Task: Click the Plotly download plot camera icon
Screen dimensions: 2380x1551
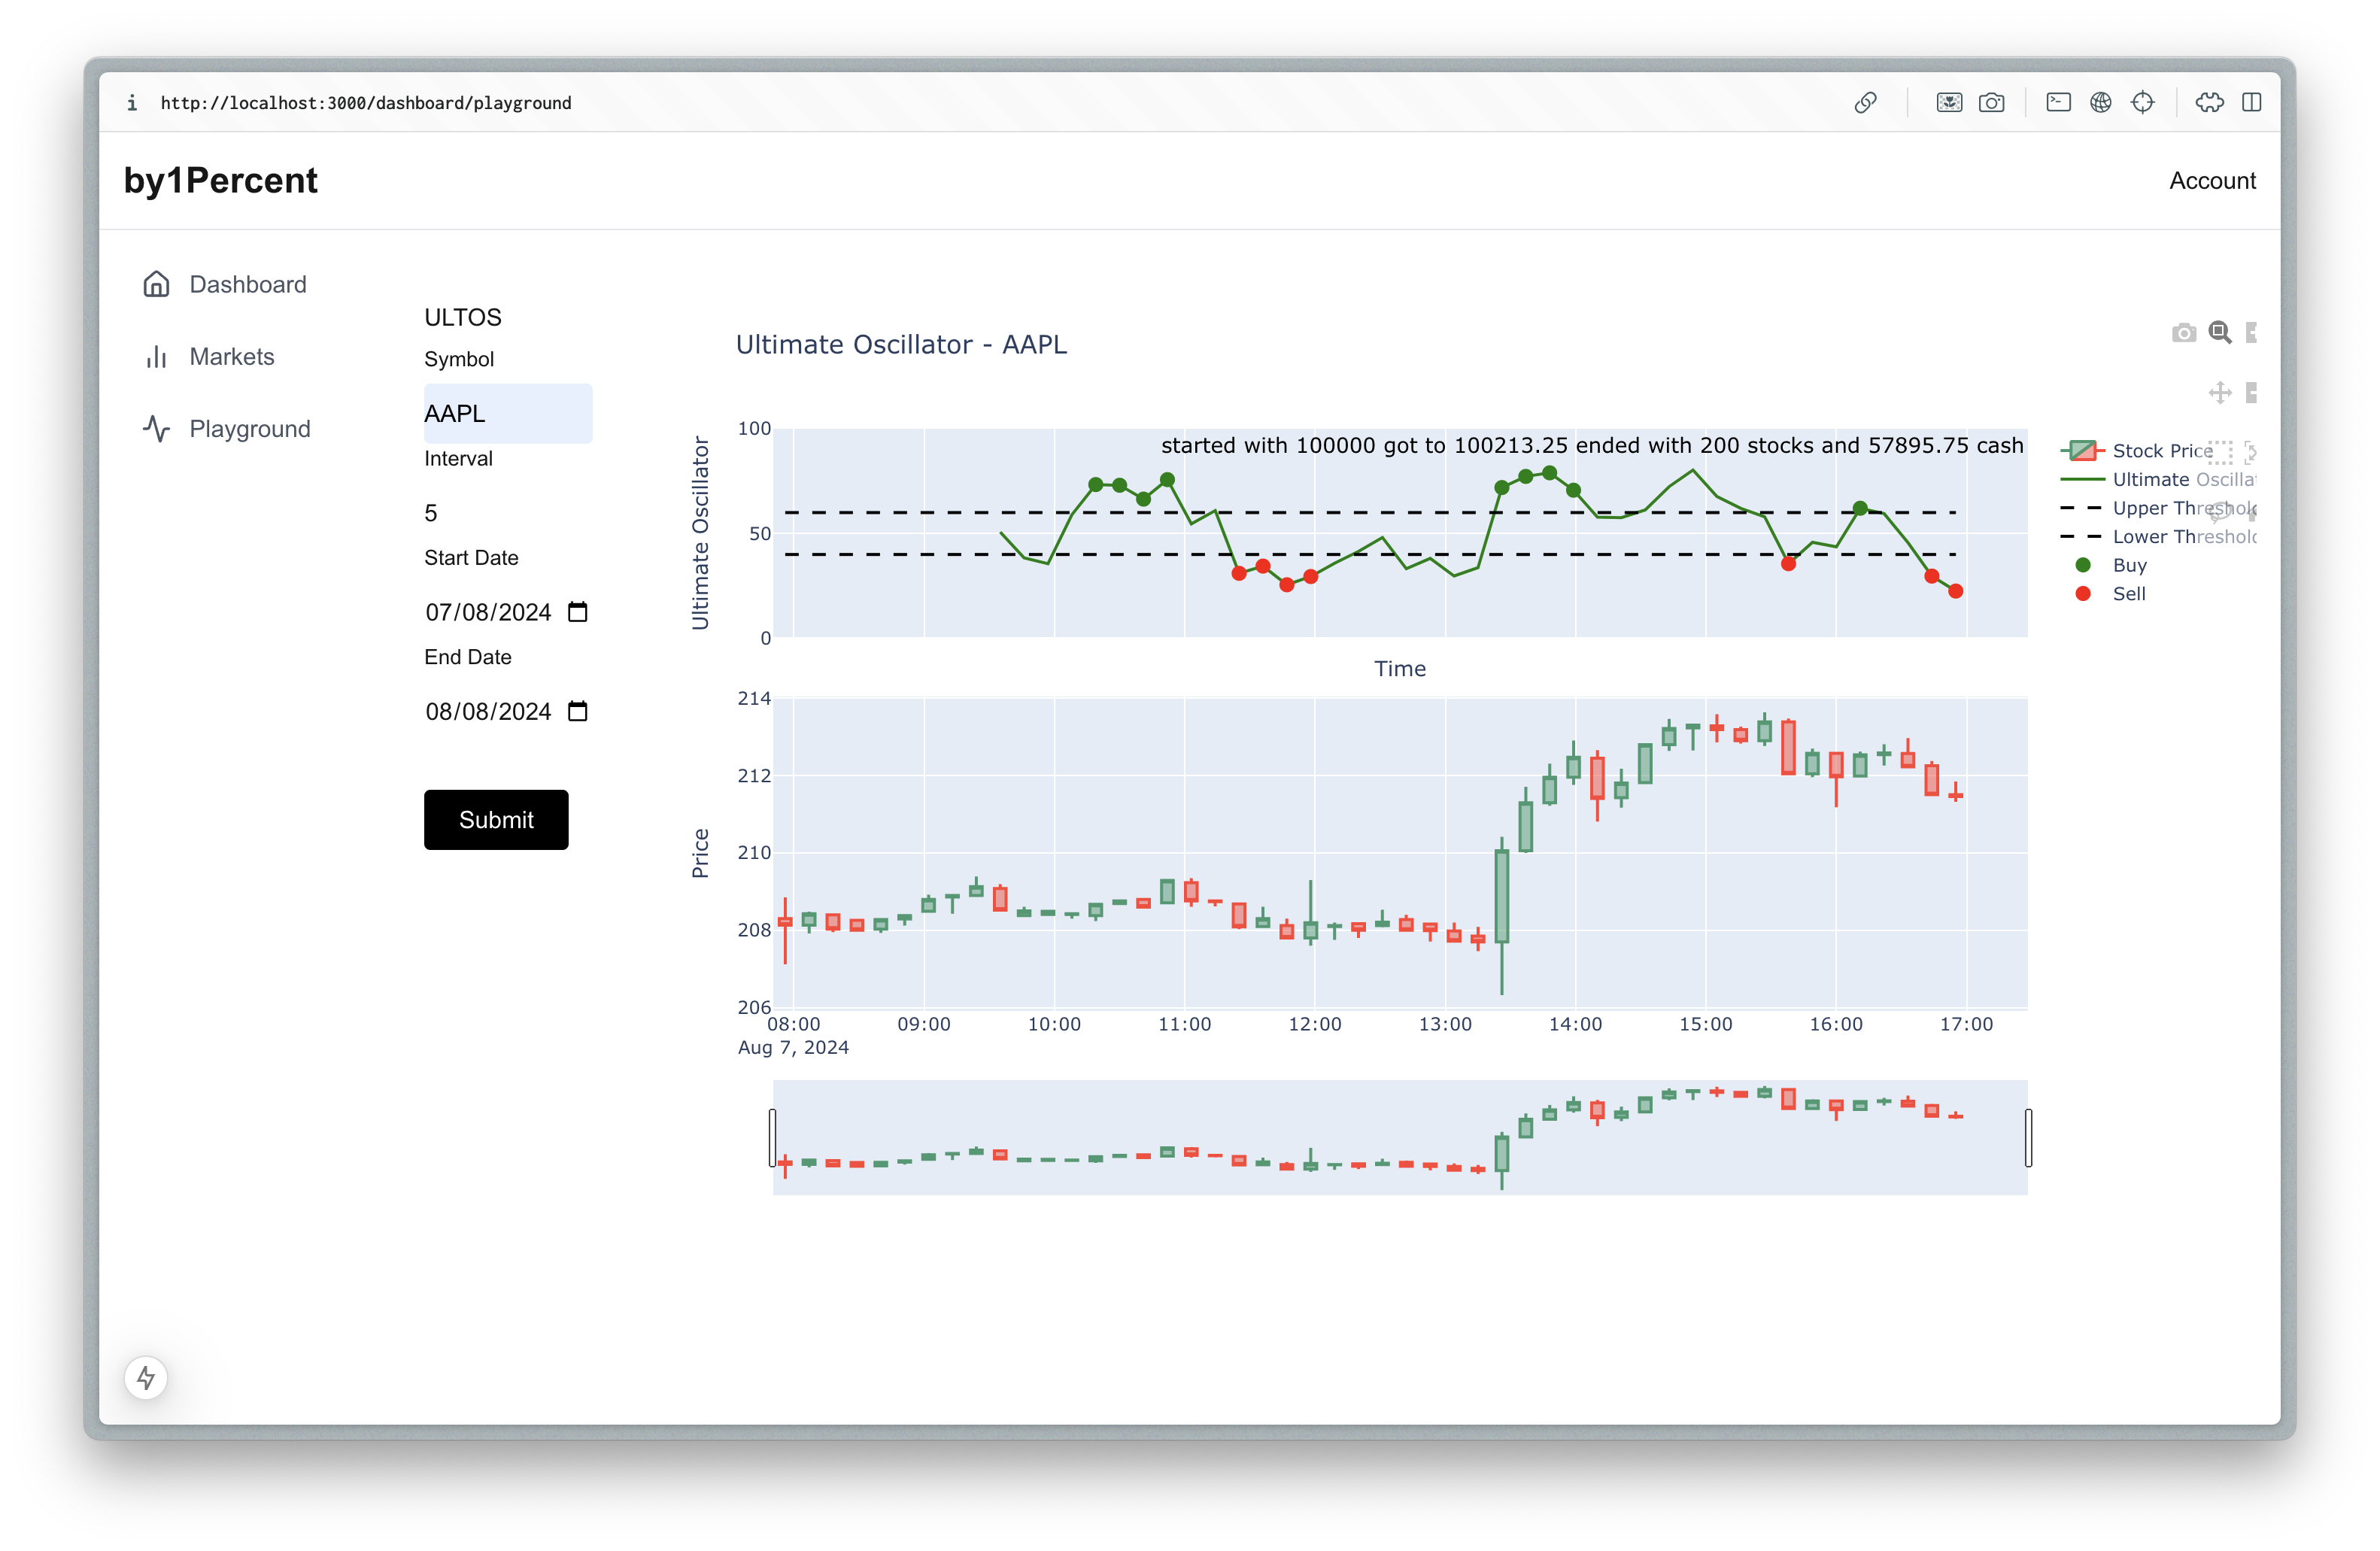Action: 2183,333
